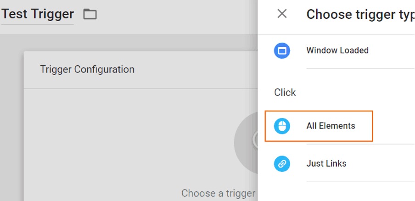Viewport: 415px width, 201px height.
Task: Click the orange highlight box right of All Elements
Action: click(x=364, y=126)
